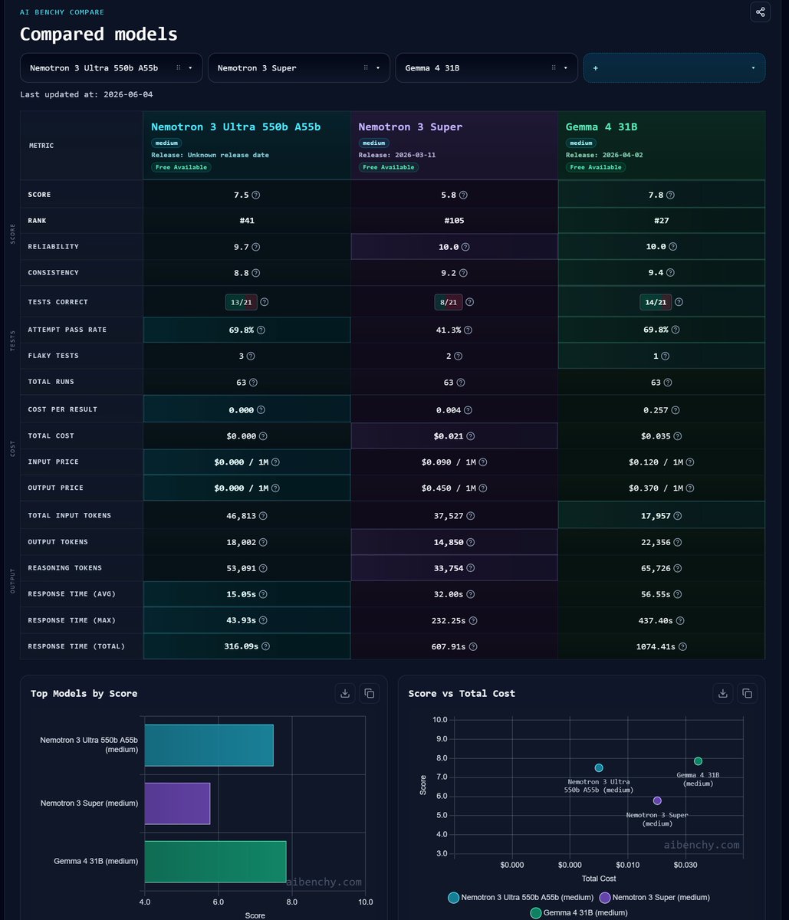Image resolution: width=789 pixels, height=920 pixels.
Task: Click Nemotron 3 Super column header title
Action: (410, 127)
